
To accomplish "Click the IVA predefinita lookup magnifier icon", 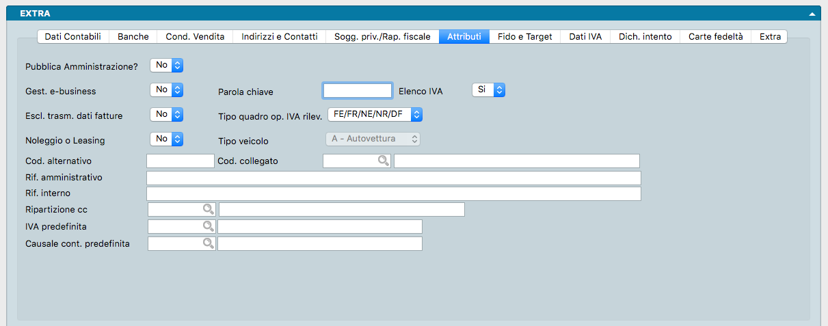I will (x=208, y=226).
